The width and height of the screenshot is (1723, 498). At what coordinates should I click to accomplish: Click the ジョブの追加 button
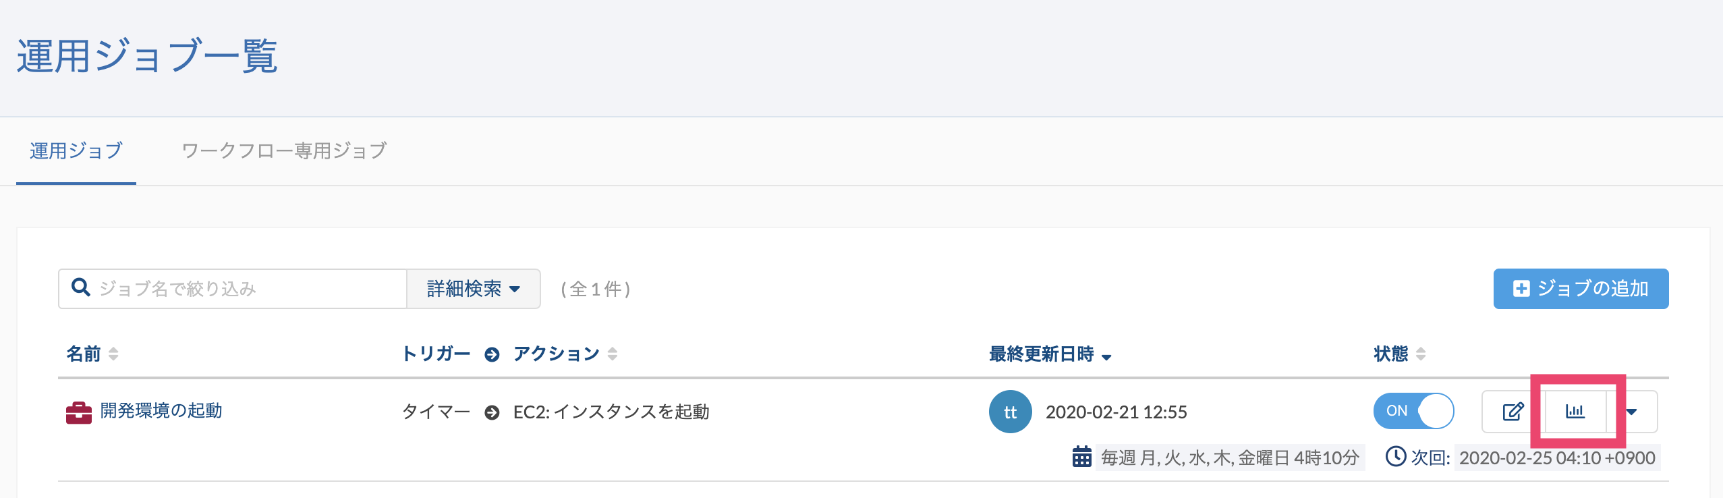(1581, 289)
